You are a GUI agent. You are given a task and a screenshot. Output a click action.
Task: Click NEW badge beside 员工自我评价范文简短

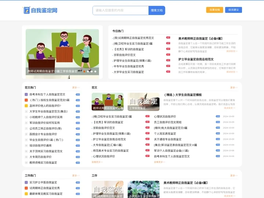coord(218,122)
